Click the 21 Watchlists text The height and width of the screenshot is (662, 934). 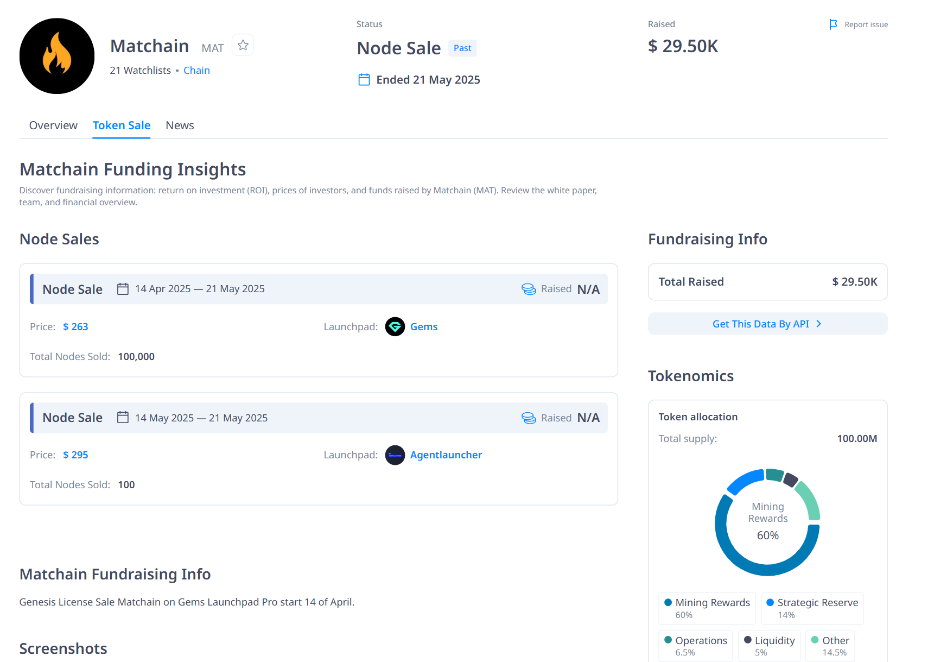tap(141, 71)
